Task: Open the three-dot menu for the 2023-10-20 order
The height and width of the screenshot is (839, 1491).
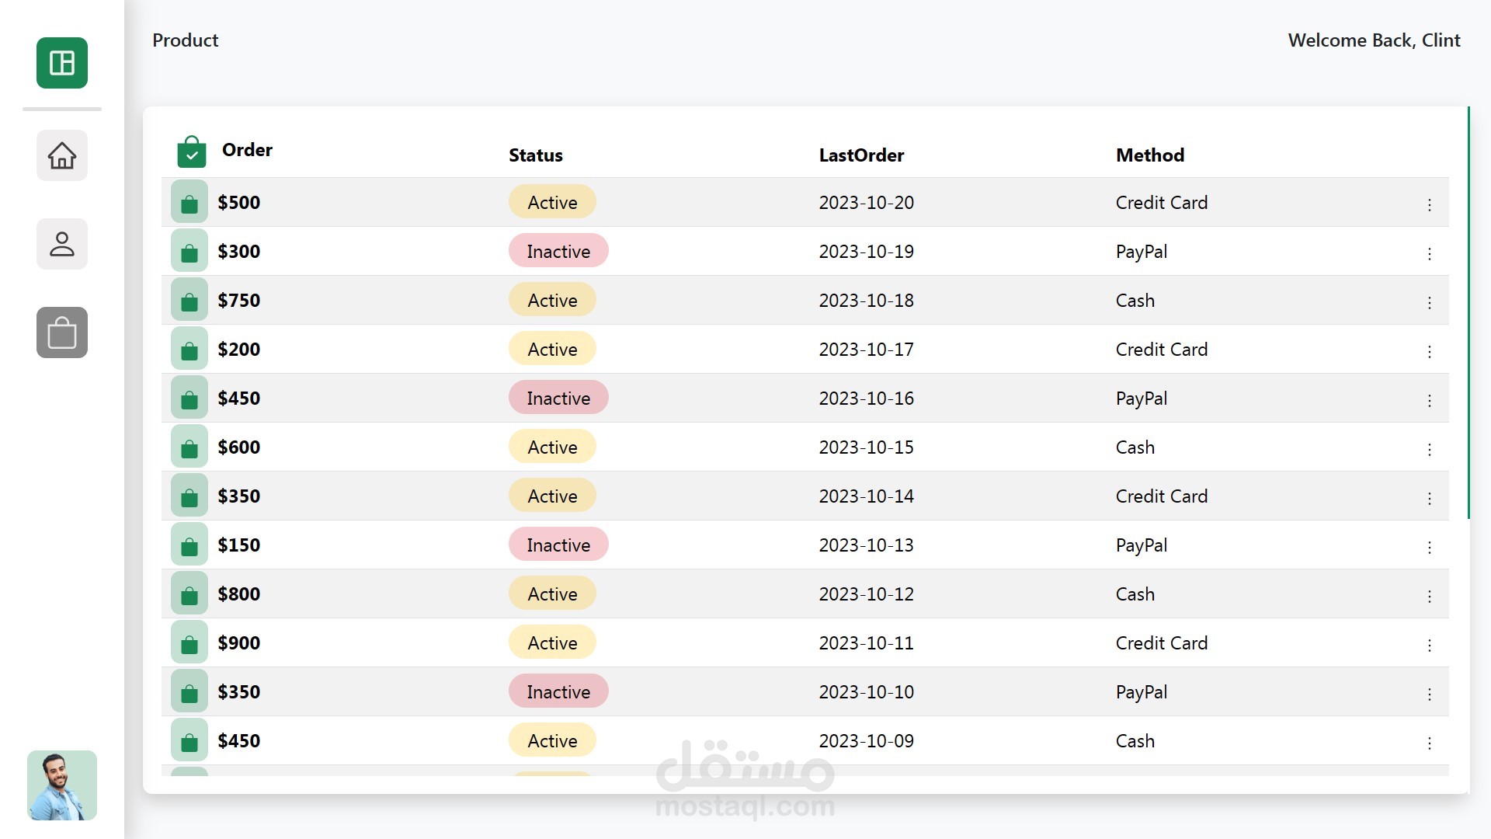Action: click(x=1429, y=204)
